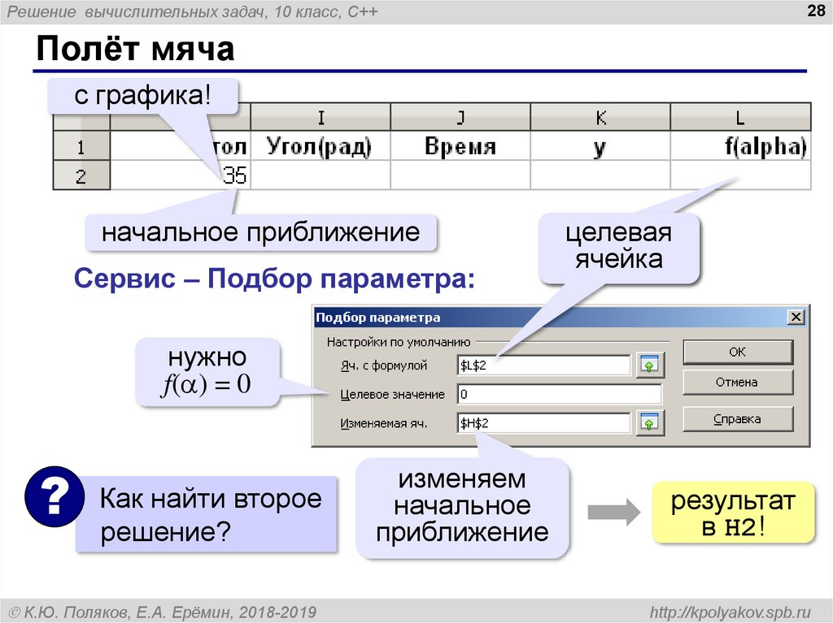
Task: Click the blue question mark icon
Action: 55,496
